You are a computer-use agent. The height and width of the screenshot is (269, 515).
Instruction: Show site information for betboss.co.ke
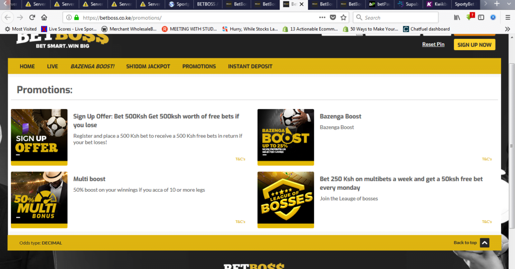coord(69,18)
